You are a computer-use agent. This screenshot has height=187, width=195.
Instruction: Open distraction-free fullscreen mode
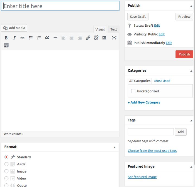coord(114,38)
